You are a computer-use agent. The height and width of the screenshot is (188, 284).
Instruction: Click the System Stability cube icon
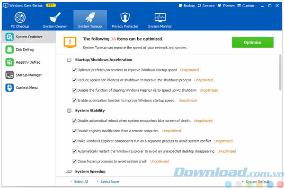[69, 111]
